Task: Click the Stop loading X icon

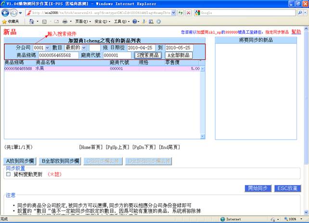Action: [x=188, y=13]
